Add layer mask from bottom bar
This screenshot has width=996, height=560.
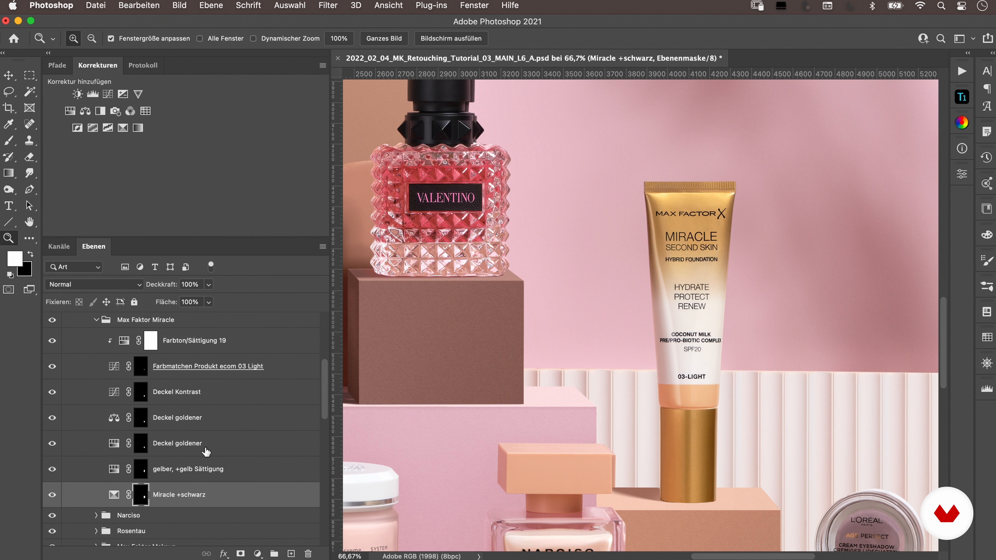click(x=240, y=554)
